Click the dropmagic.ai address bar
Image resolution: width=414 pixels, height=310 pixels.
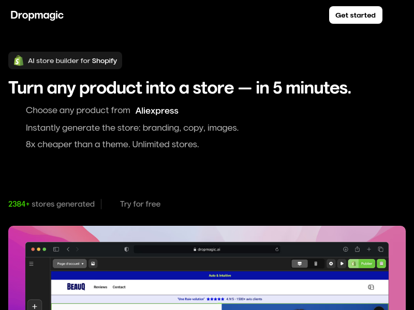click(x=207, y=249)
